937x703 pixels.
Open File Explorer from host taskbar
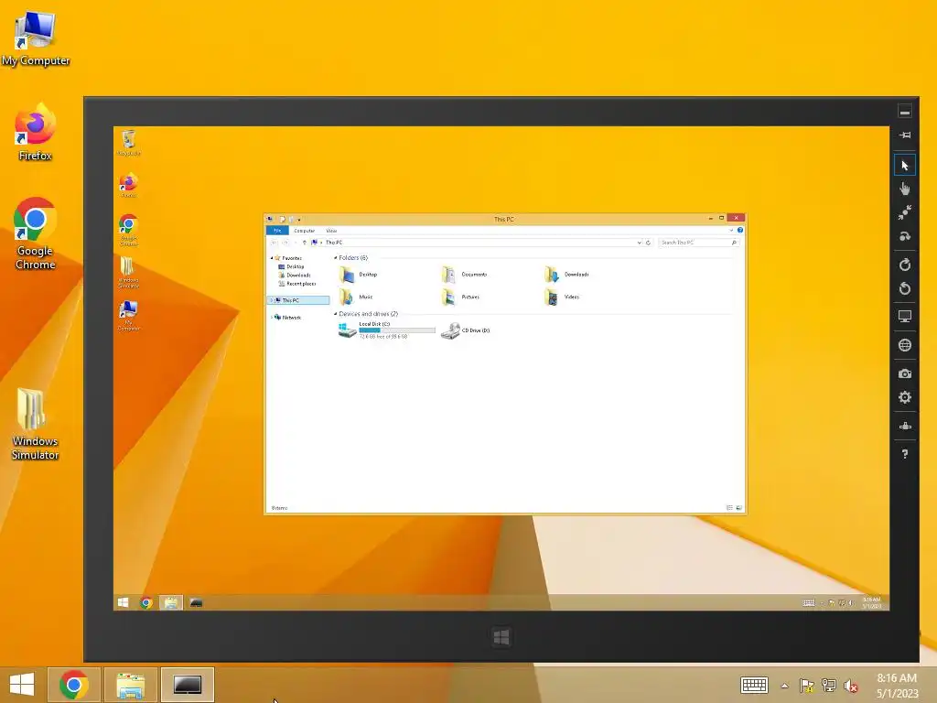(130, 685)
